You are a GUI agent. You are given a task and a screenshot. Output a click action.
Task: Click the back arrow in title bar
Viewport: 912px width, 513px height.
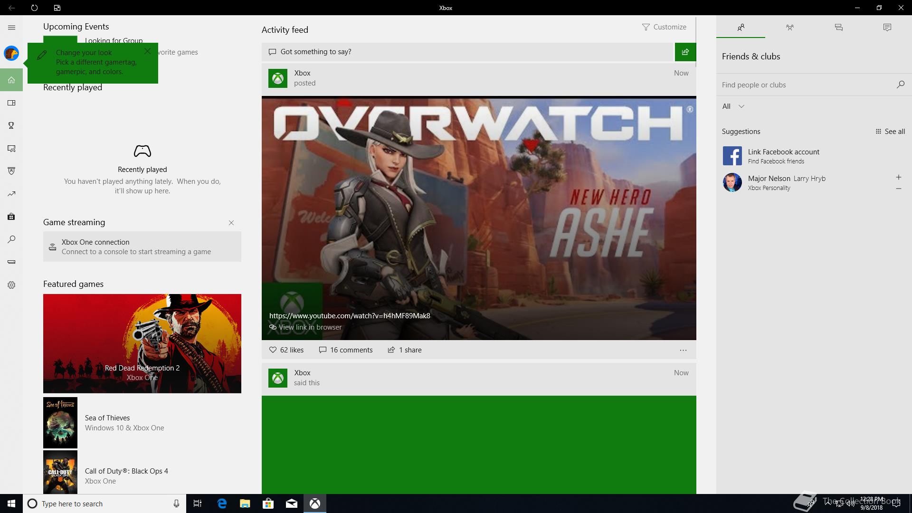click(11, 8)
